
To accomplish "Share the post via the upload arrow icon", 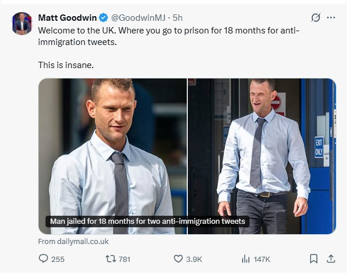I will pos(331,259).
